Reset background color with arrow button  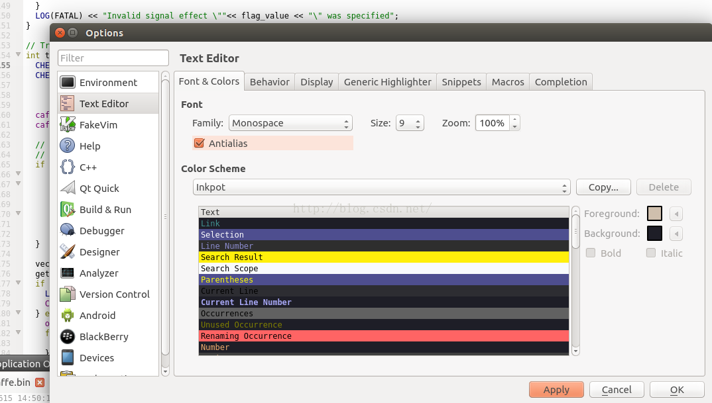(x=676, y=234)
